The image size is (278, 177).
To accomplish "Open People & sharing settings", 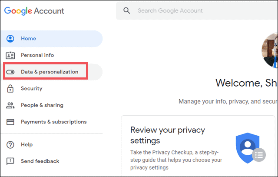I will click(42, 105).
